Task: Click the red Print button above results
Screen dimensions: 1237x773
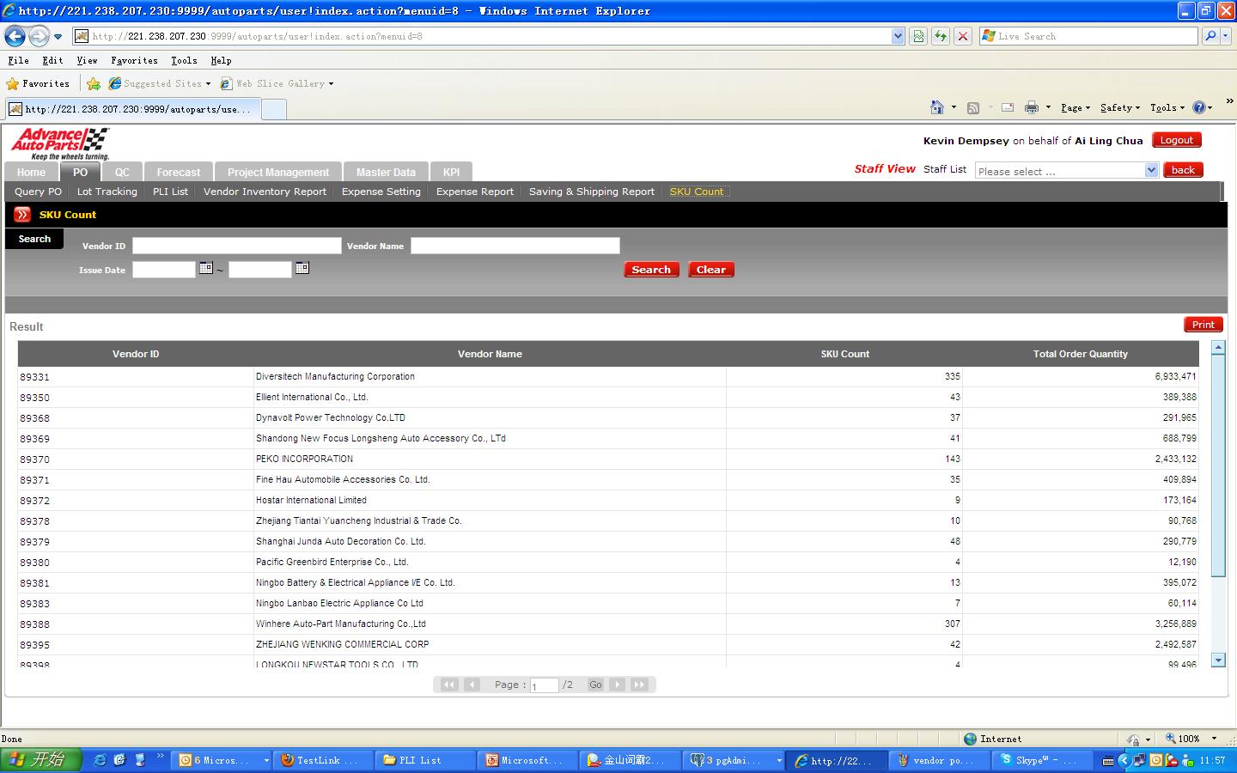Action: click(x=1203, y=325)
